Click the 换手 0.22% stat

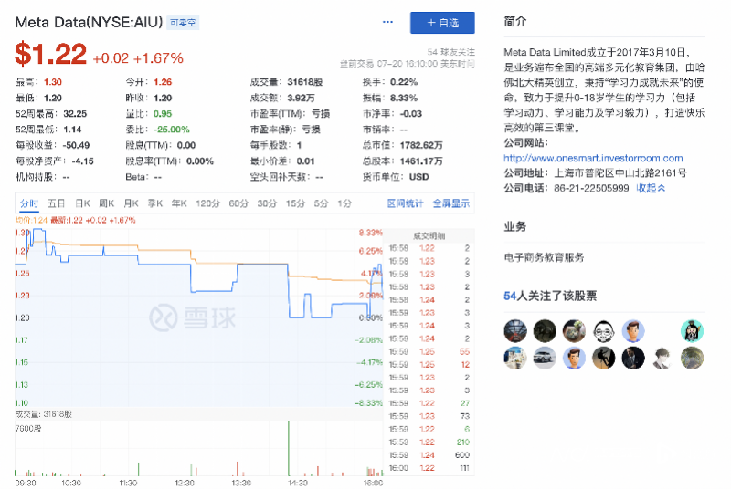coord(390,82)
